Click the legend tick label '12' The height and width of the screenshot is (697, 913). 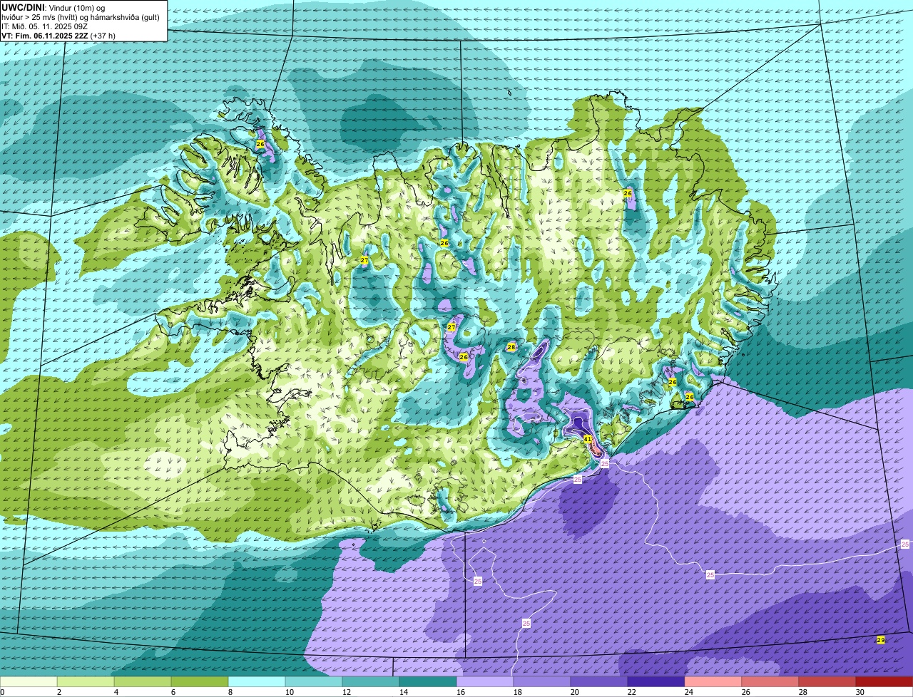(x=346, y=692)
